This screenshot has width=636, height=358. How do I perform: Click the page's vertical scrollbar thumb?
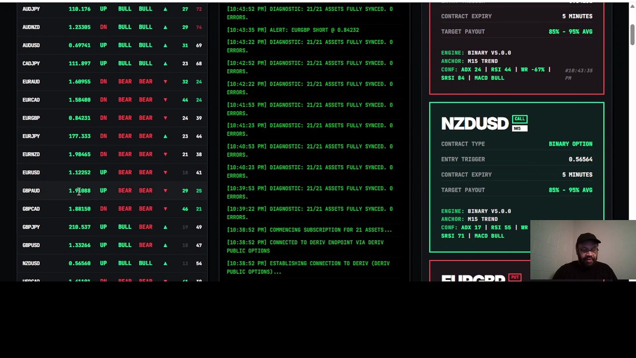point(633,34)
